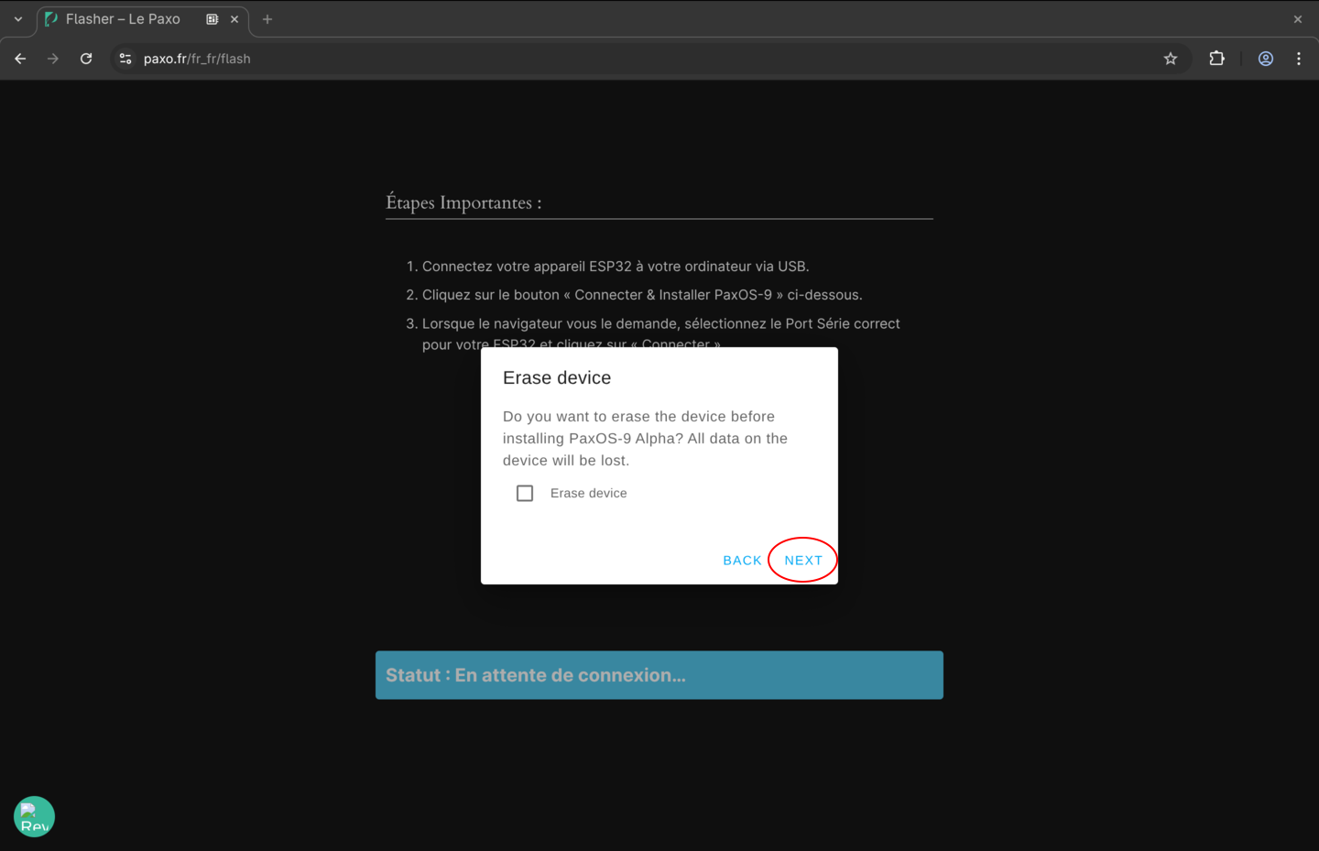
Task: Open the tab search chevron
Action: [17, 18]
